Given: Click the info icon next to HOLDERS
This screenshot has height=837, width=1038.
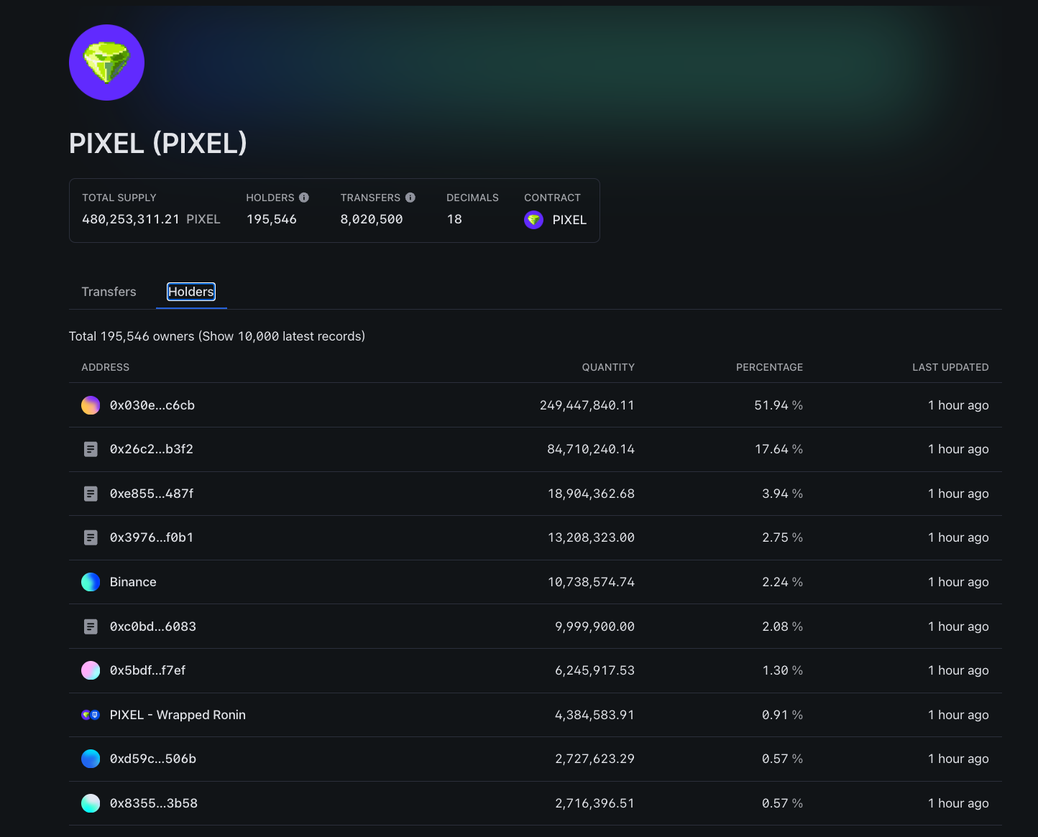Looking at the screenshot, I should coord(304,198).
